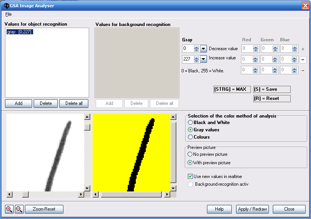Click Delete all under object recognition
This screenshot has width=311, height=219.
pos(74,103)
